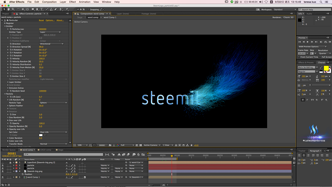This screenshot has width=332, height=187.
Task: Enable motion blur for timeline layers
Action: [128, 155]
